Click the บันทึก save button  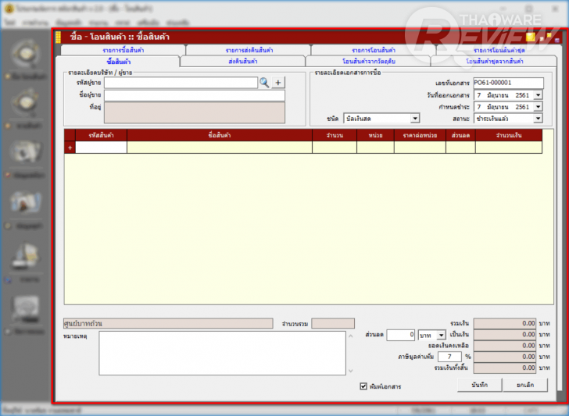[480, 385]
